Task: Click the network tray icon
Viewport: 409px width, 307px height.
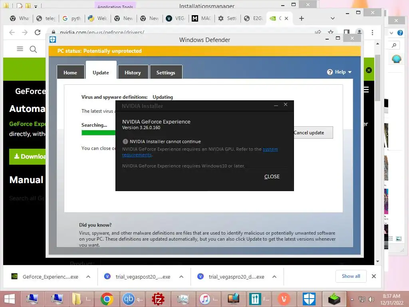Action: 362,299
